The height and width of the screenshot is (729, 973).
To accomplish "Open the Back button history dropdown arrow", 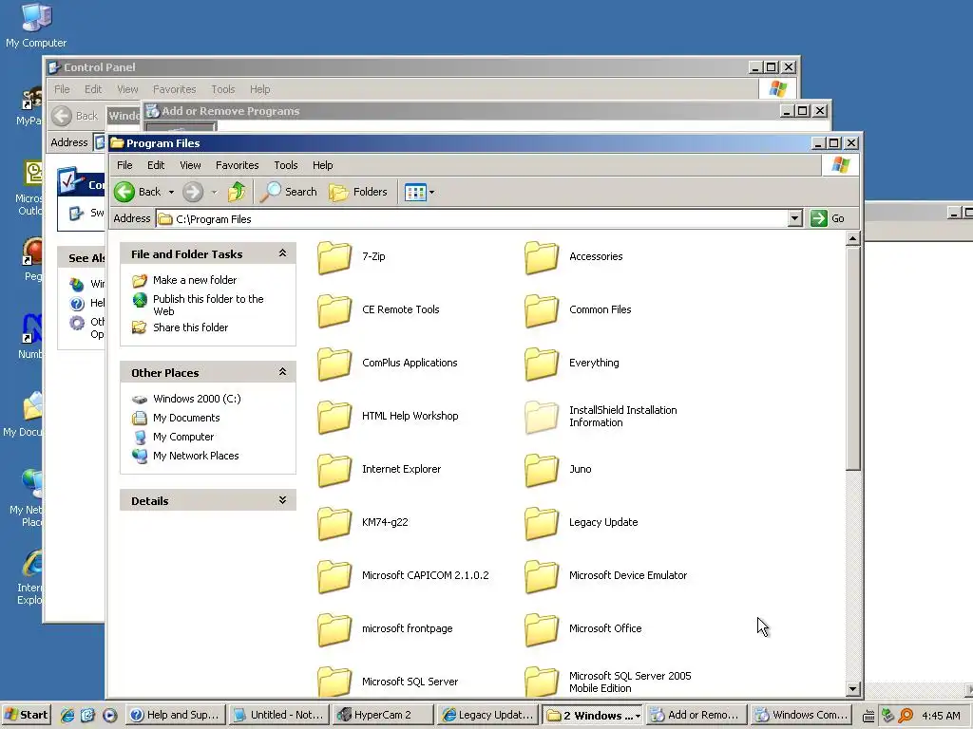I will point(171,192).
